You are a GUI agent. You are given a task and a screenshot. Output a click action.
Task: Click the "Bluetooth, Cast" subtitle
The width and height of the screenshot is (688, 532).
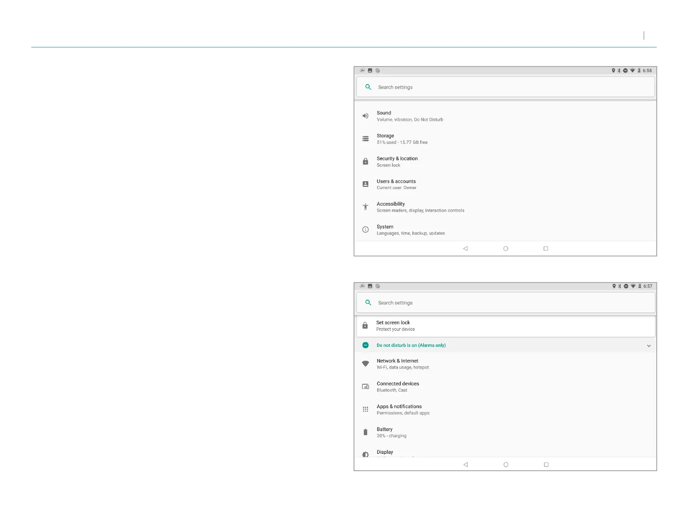(392, 390)
